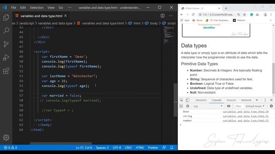Go back in Chrome browser
The image size is (275, 154).
[x=182, y=15]
